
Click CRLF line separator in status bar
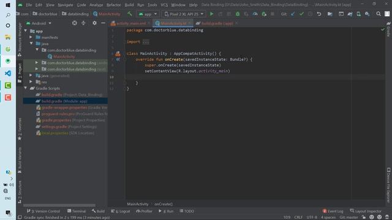point(298,218)
